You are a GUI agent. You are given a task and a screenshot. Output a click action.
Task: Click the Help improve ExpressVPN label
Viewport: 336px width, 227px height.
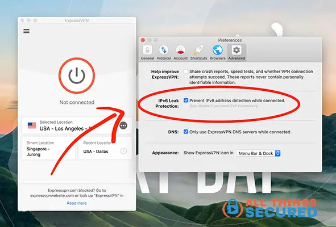[165, 74]
